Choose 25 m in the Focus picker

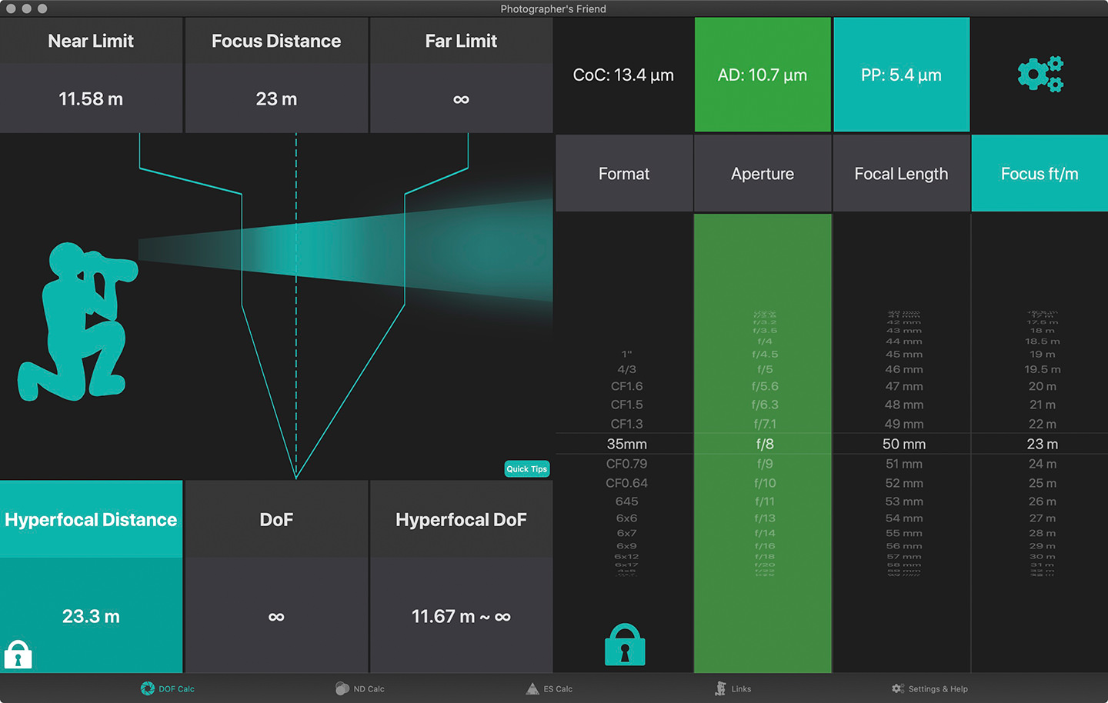coord(1042,483)
